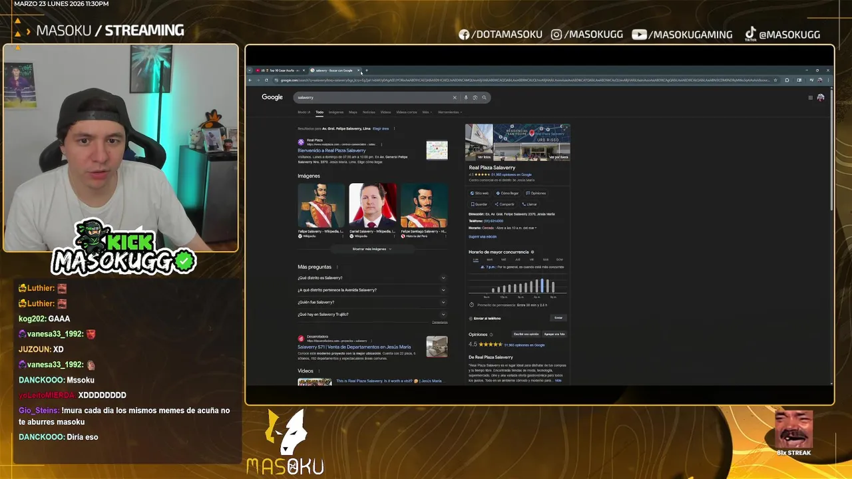Expand Mostrar más imágenes
Image resolution: width=852 pixels, height=479 pixels.
[x=371, y=249]
